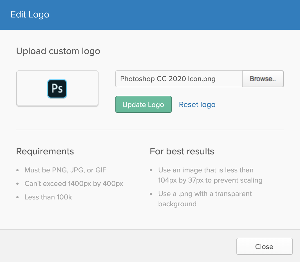Follow the Reset logo link
The image size is (300, 262).
click(x=197, y=105)
